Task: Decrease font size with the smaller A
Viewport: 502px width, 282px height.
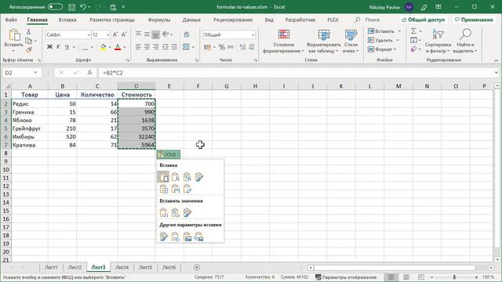Action: (124, 34)
